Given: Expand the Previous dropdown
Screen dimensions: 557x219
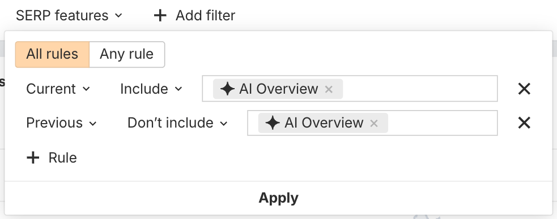Looking at the screenshot, I should coord(61,123).
